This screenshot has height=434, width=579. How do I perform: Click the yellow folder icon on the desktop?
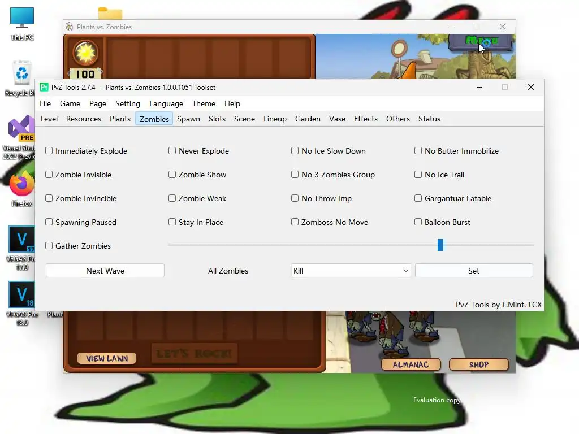click(110, 13)
